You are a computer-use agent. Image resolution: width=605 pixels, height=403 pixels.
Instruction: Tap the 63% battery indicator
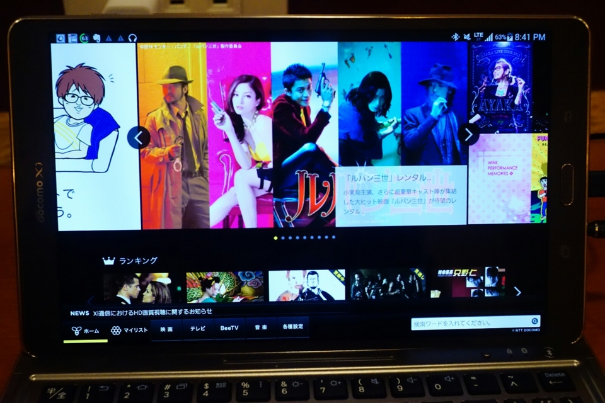point(504,37)
